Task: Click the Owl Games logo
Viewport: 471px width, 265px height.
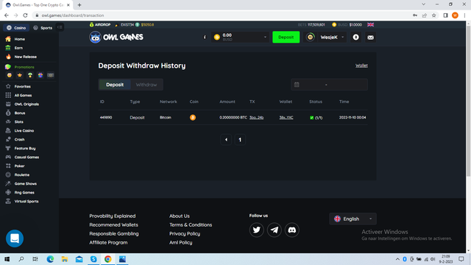Action: 116,38
